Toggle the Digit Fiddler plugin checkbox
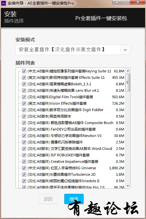The height and width of the screenshot is (219, 146). pos(24,110)
